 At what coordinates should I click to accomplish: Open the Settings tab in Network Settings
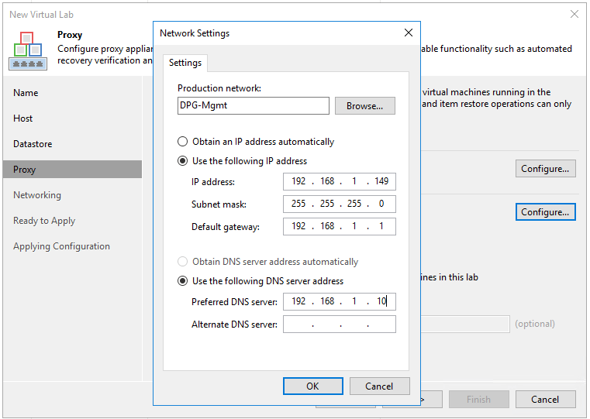coord(185,63)
